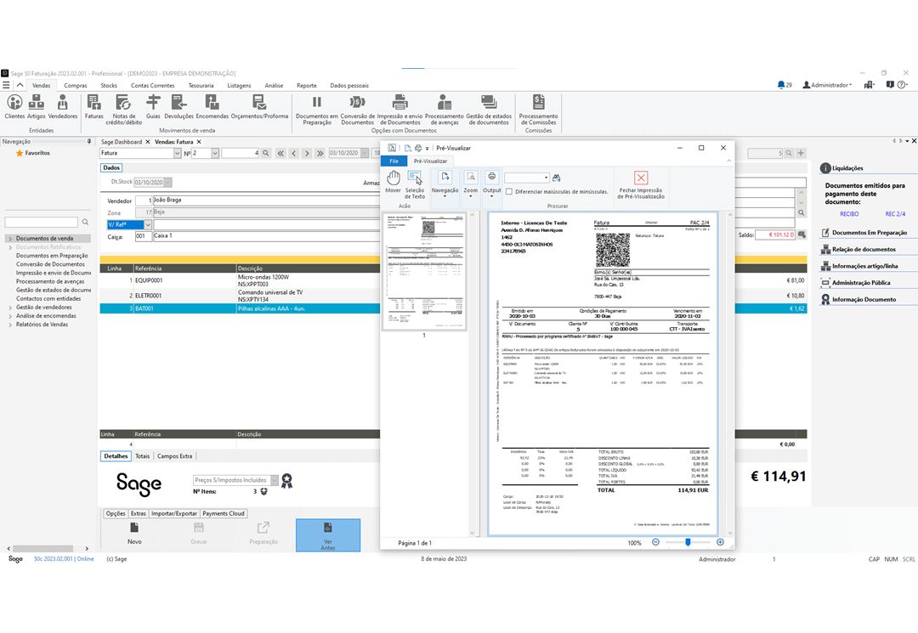Screen dimensions: 918x633
Task: Switch to Campos Extra tab
Action: 174,456
